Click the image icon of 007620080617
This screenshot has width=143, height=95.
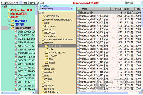coord(16,32)
